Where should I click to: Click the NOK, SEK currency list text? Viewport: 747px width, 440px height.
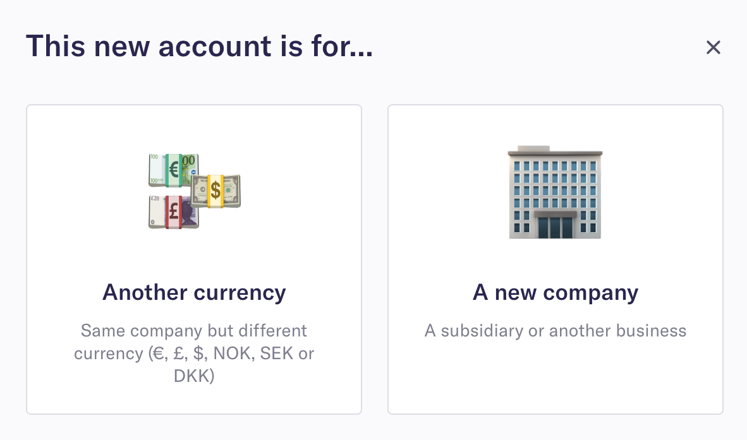[x=253, y=354]
